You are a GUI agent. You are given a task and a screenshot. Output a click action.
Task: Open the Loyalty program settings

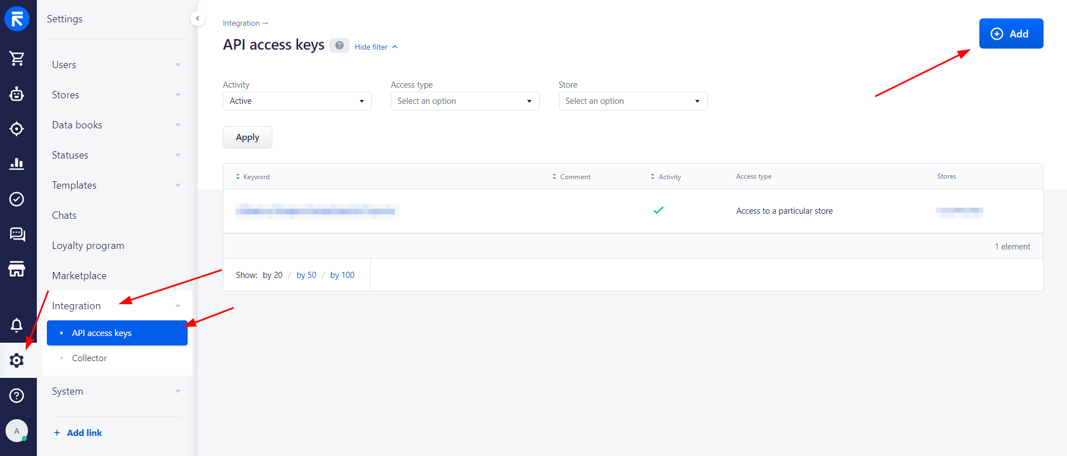pyautogui.click(x=88, y=246)
